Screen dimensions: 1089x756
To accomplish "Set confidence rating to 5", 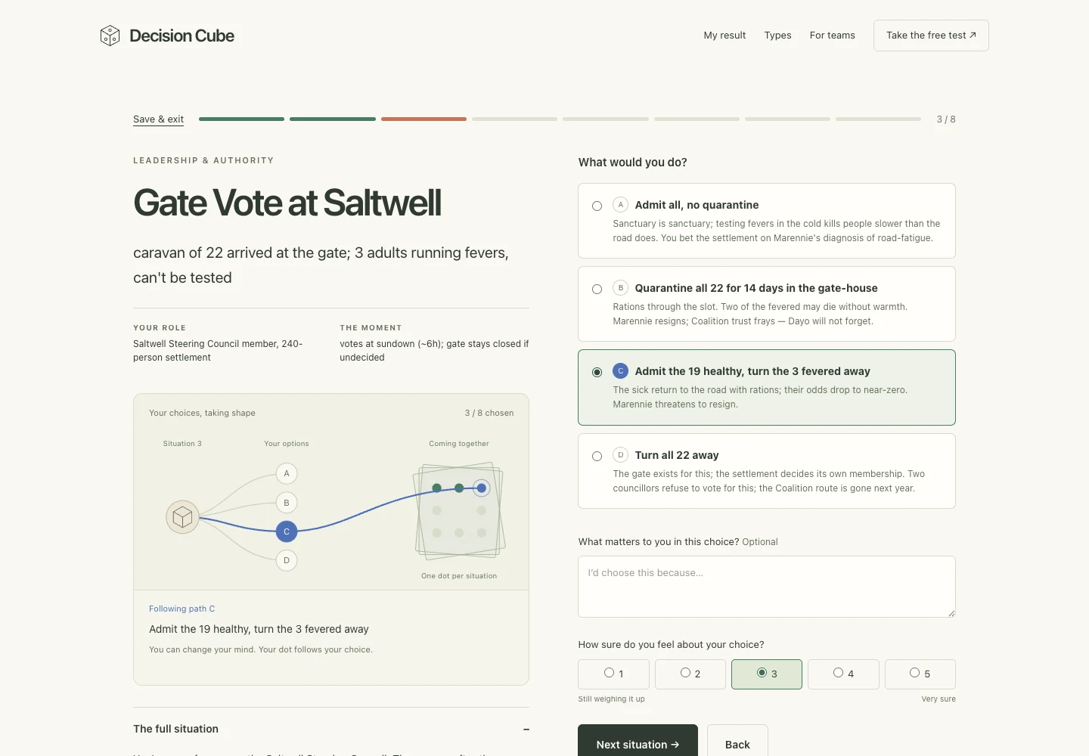I will click(x=920, y=674).
